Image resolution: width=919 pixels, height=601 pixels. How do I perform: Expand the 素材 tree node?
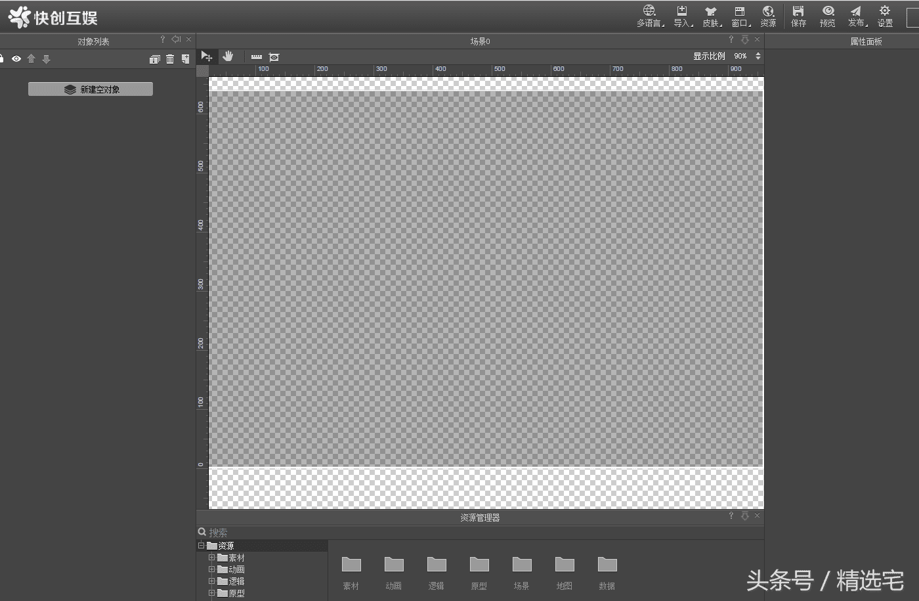click(212, 558)
